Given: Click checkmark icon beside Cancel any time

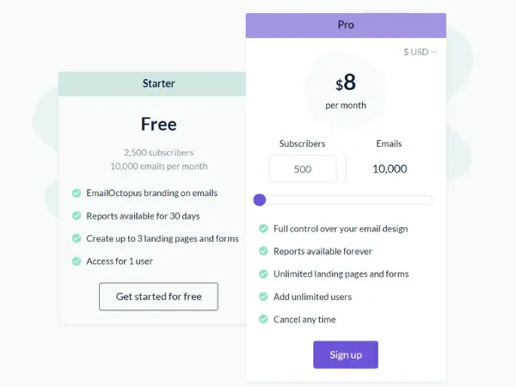Looking at the screenshot, I should [263, 319].
